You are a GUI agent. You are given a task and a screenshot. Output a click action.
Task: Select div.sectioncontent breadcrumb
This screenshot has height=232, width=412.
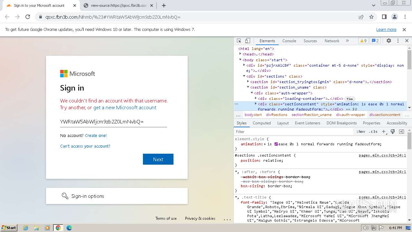[x=385, y=115]
